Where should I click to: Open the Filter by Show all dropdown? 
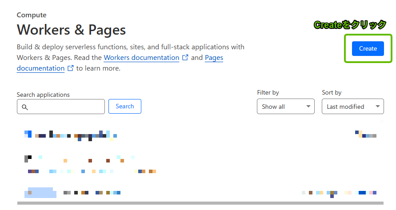coord(285,107)
